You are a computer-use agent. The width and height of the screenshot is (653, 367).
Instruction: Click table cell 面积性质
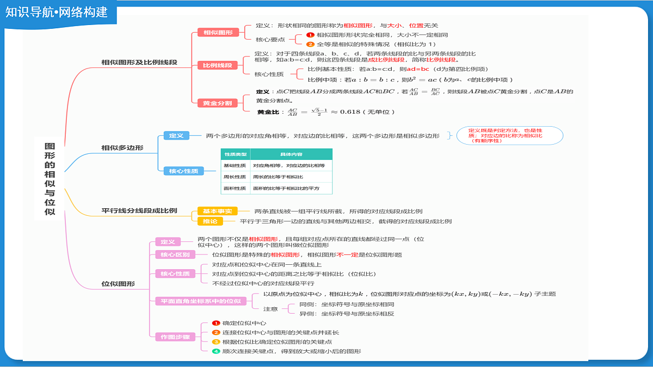(236, 189)
